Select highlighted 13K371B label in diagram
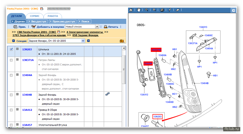The image size is (243, 134). (156, 50)
